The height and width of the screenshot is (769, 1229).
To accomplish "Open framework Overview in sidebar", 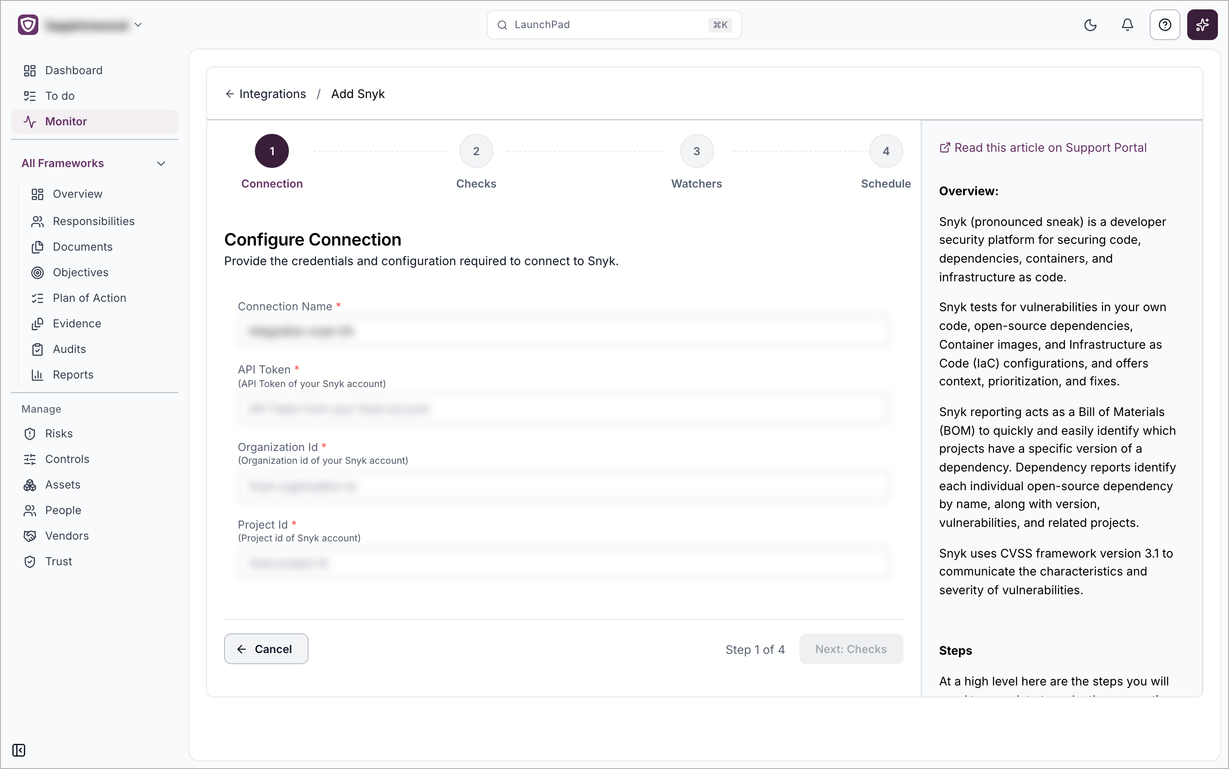I will pos(77,194).
